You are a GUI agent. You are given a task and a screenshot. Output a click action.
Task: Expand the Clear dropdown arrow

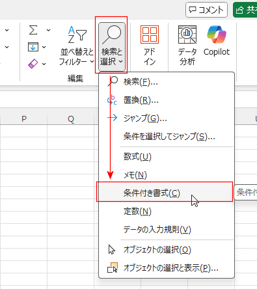click(x=44, y=64)
